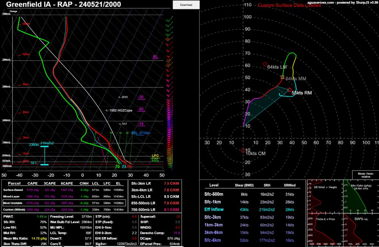Select the Custom (900mb) parcel row
Image resolution: width=379 pixels, height=247 pixels.
64,210
